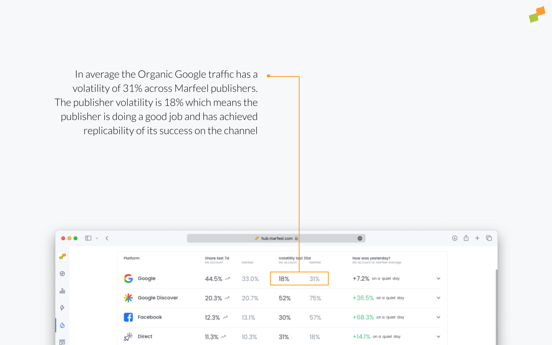The image size is (552, 345).
Task: Go back with the browser back arrow
Action: tap(107, 238)
